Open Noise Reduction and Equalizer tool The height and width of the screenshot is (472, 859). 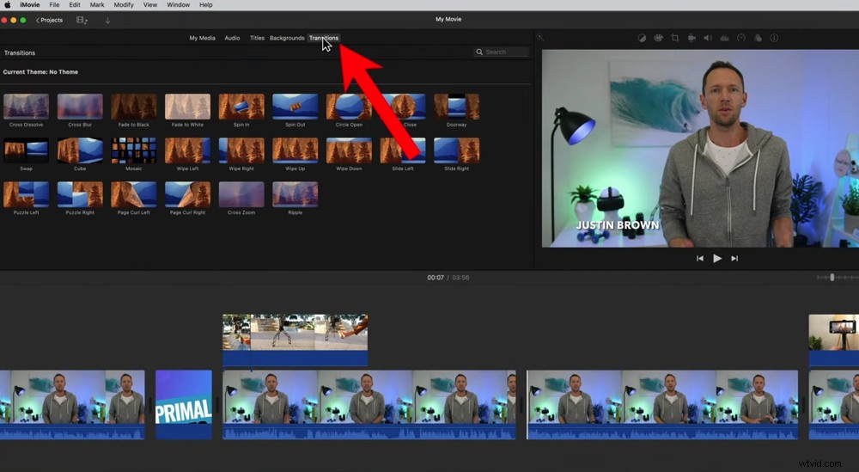[724, 38]
